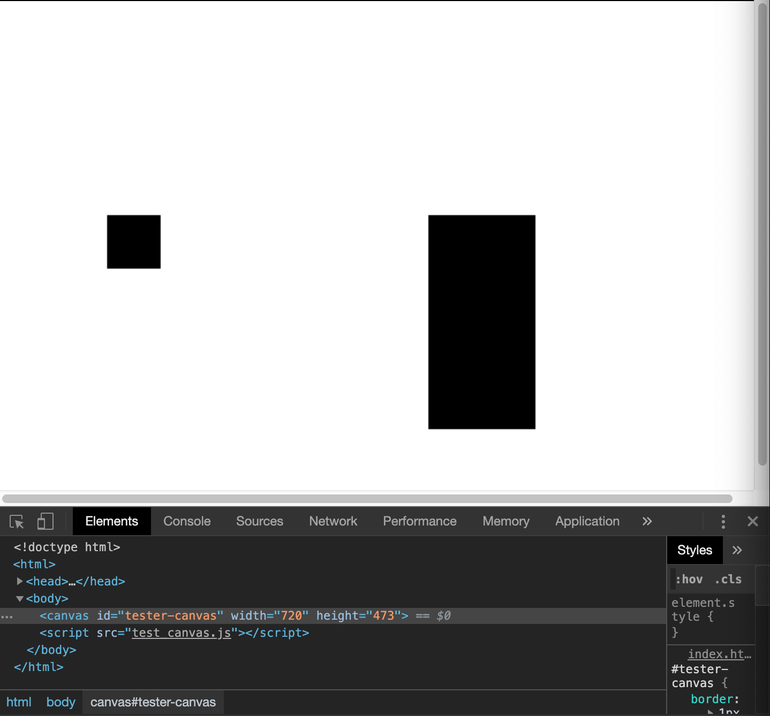Click html in the breadcrumb bar
This screenshot has width=770, height=716.
(19, 702)
